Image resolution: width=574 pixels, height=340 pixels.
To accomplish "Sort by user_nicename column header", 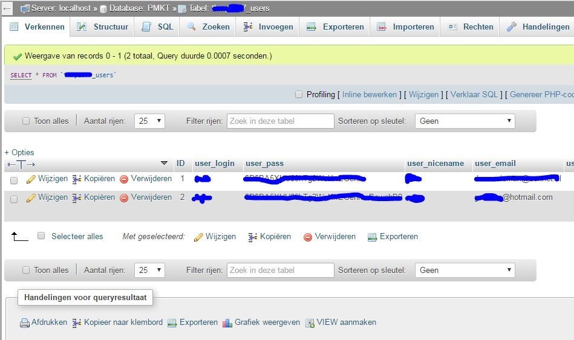I will (435, 164).
